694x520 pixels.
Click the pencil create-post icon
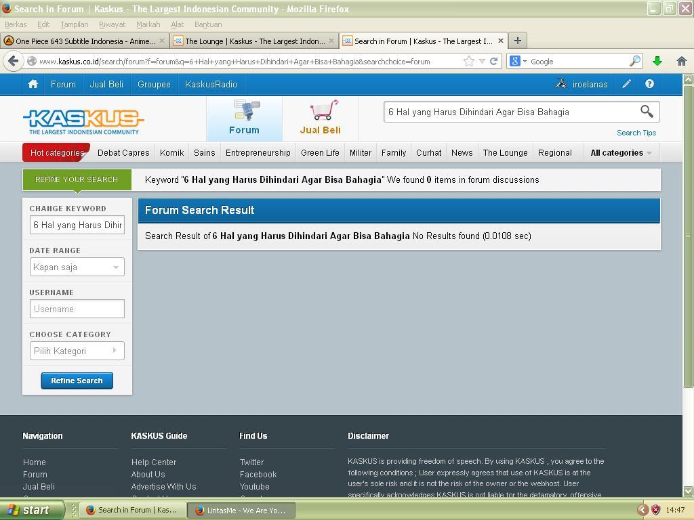[626, 84]
